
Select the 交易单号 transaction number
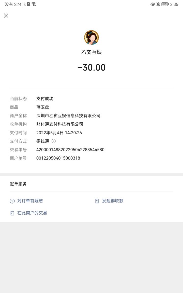point(70,150)
